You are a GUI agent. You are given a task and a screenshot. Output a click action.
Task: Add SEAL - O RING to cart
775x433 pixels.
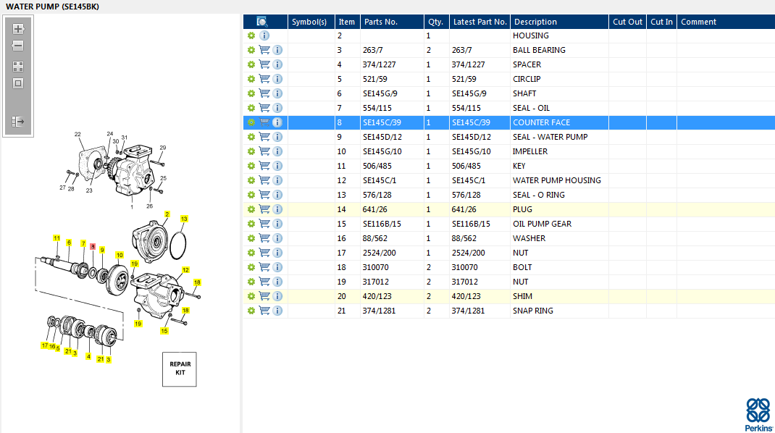(x=264, y=195)
